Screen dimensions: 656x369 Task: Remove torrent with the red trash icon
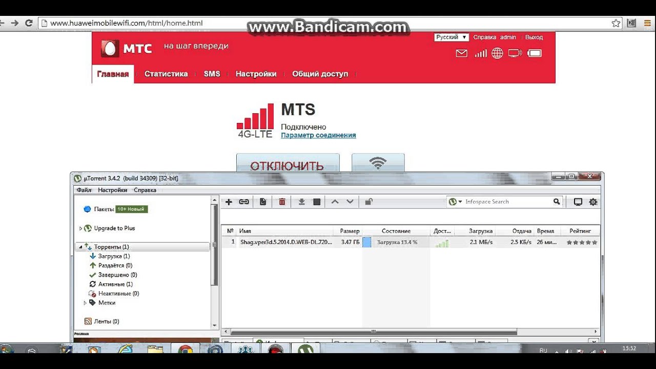click(x=282, y=202)
